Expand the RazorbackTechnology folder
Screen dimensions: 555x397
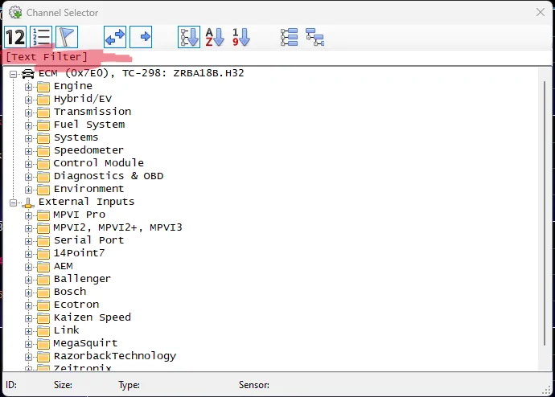tap(28, 357)
